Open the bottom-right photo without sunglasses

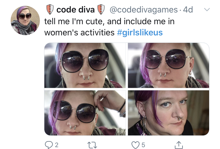[168, 113]
